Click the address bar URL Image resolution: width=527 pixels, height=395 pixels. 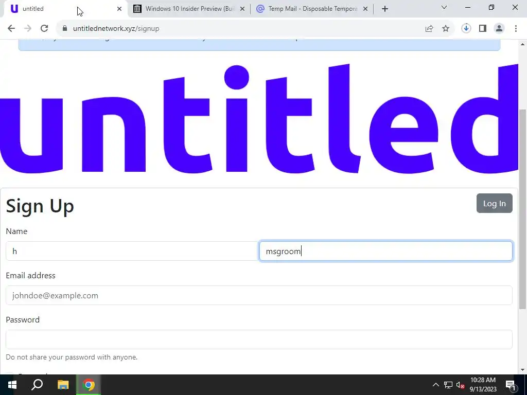click(x=116, y=29)
